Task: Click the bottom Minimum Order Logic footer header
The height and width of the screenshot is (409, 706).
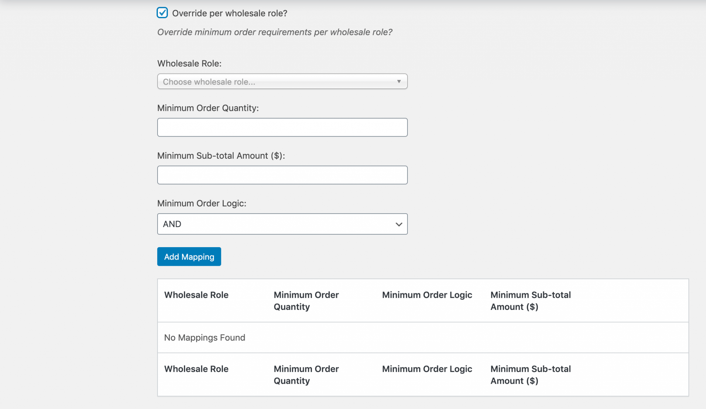Action: pyautogui.click(x=427, y=369)
